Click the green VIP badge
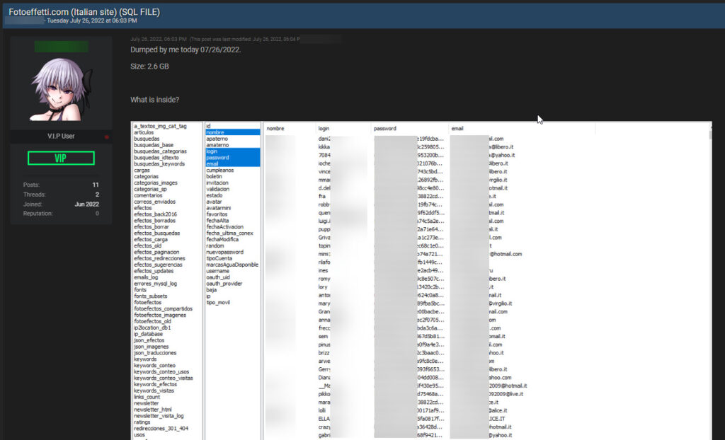This screenshot has width=725, height=440. pos(61,158)
